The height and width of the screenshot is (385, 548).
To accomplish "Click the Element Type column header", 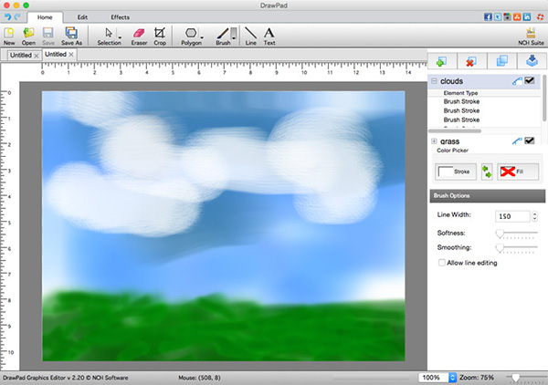I will click(x=460, y=93).
